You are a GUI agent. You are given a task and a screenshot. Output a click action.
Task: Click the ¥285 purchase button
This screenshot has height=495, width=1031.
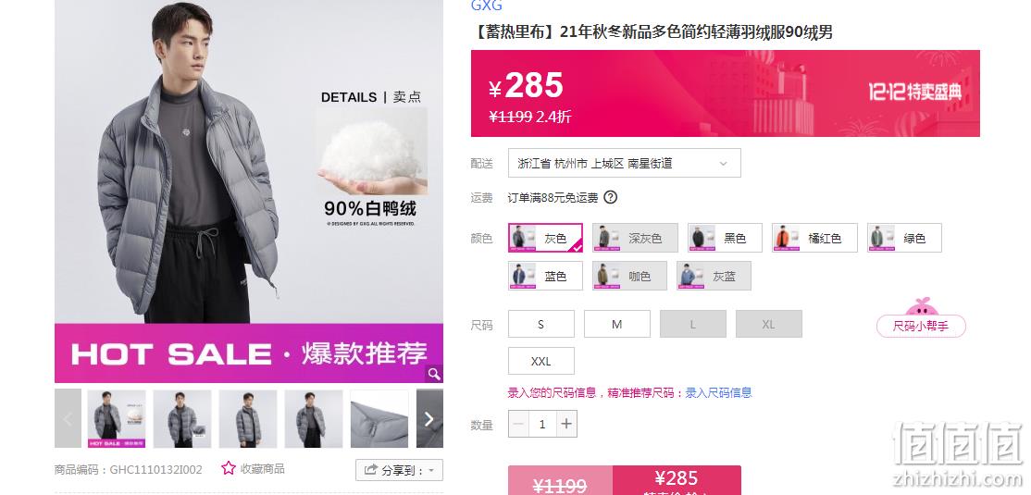click(677, 480)
